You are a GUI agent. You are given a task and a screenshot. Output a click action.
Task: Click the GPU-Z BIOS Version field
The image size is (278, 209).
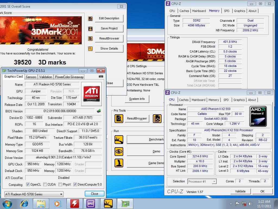[x=60, y=111]
